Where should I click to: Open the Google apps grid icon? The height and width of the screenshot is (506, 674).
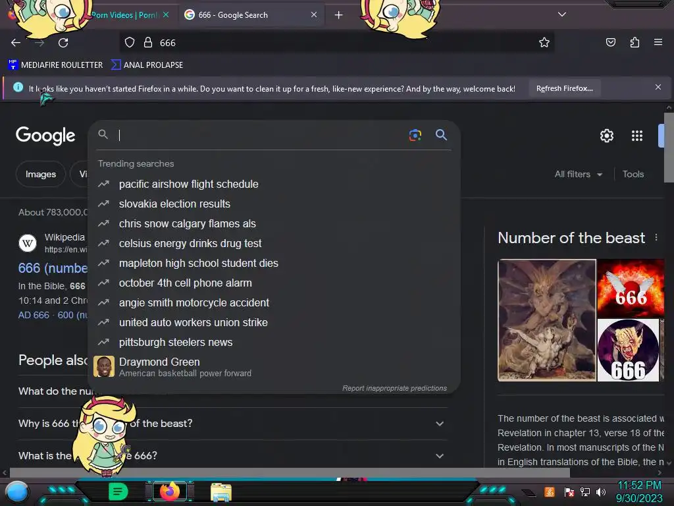(x=637, y=136)
